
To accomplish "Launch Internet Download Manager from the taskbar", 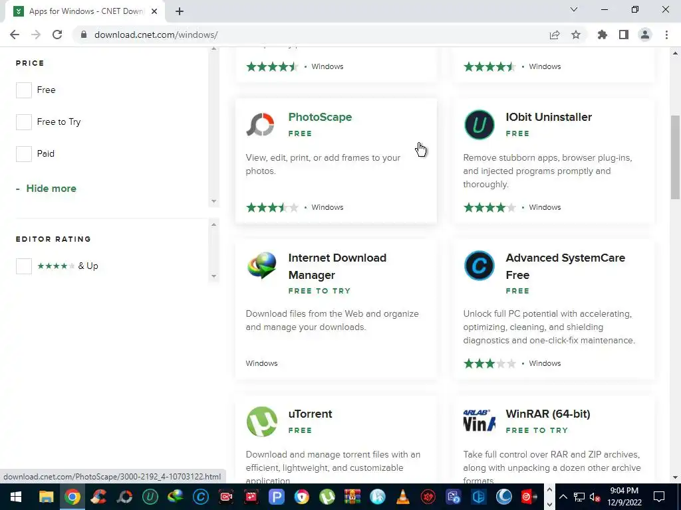I will pyautogui.click(x=176, y=497).
